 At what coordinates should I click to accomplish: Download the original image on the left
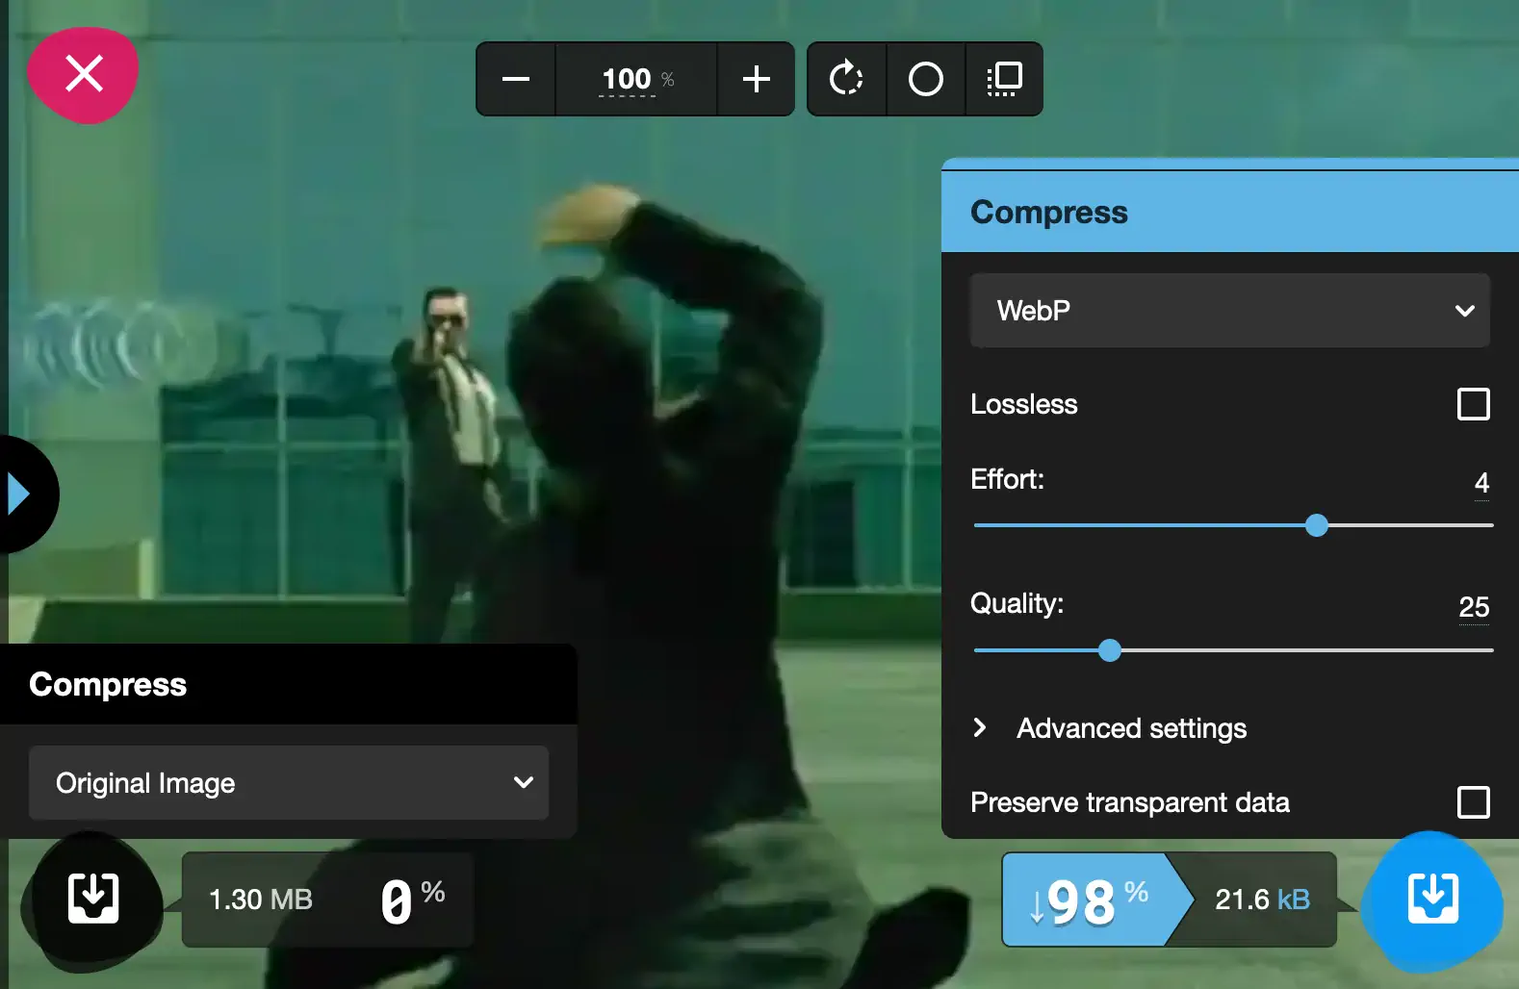92,899
